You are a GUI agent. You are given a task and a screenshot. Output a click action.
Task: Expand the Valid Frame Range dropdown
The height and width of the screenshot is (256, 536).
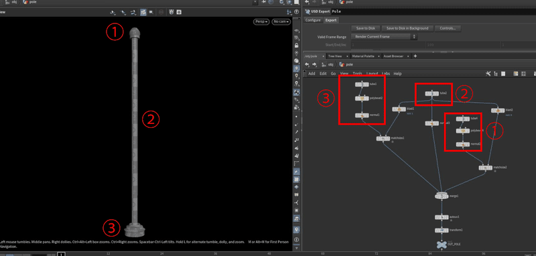click(384, 37)
